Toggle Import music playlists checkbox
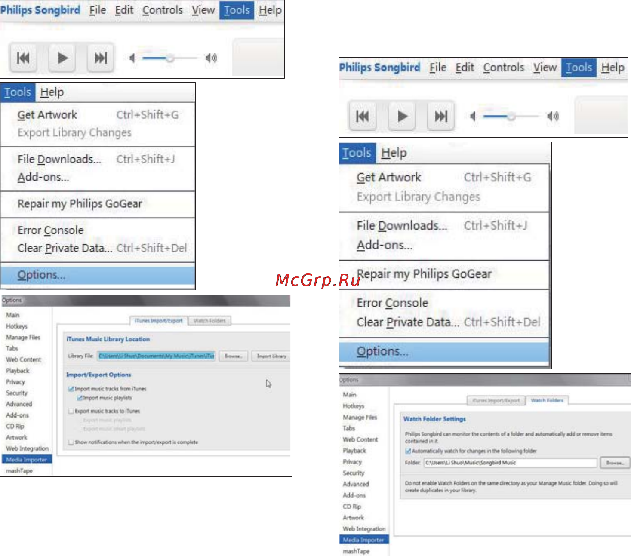 click(79, 398)
